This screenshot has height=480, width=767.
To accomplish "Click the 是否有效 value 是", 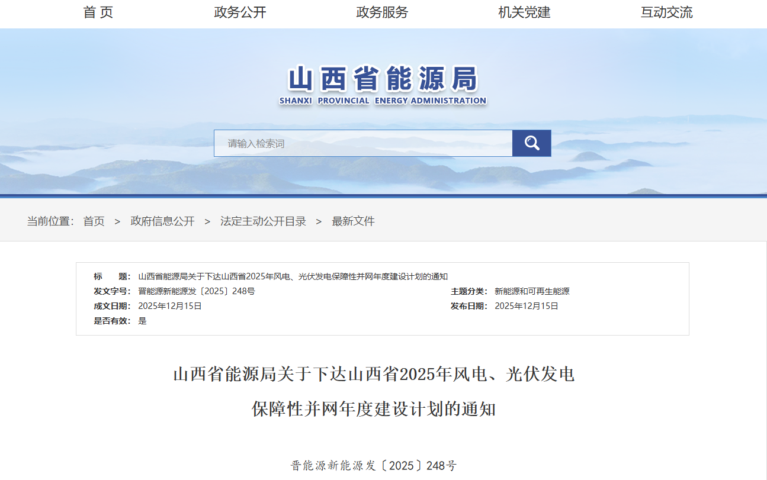I will tap(142, 321).
